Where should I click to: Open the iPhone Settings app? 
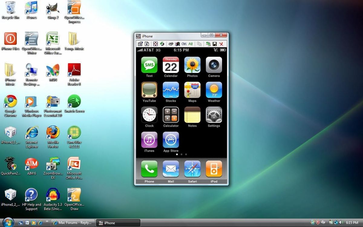pos(214,115)
